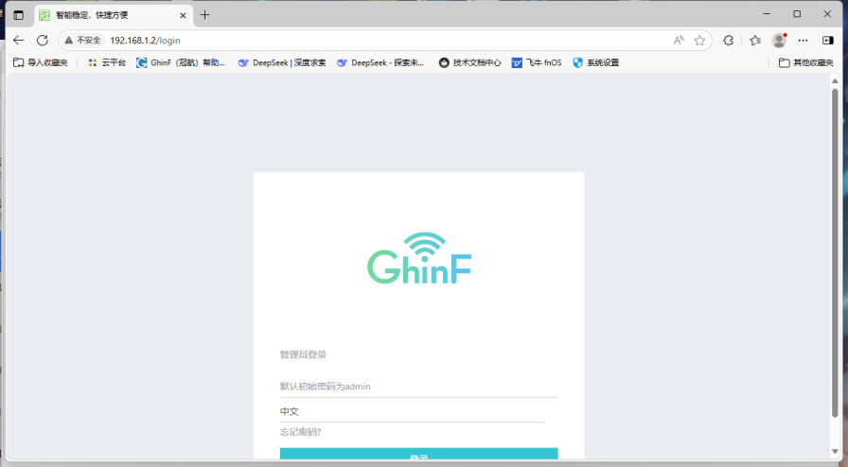Open the tab actions menu icon
This screenshot has height=467, width=848.
(x=18, y=15)
